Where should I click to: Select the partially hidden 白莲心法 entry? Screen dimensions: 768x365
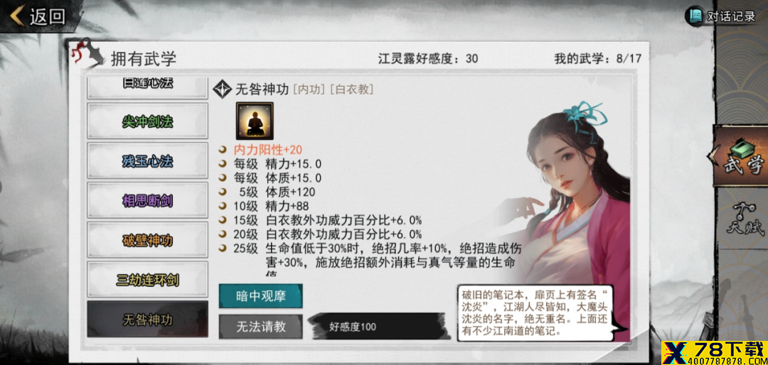pyautogui.click(x=147, y=87)
